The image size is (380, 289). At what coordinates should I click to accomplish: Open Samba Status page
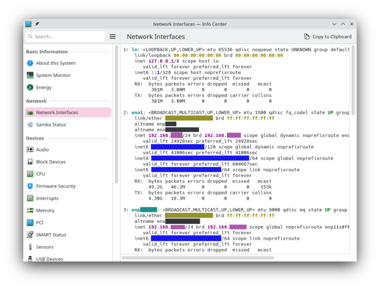(x=50, y=124)
